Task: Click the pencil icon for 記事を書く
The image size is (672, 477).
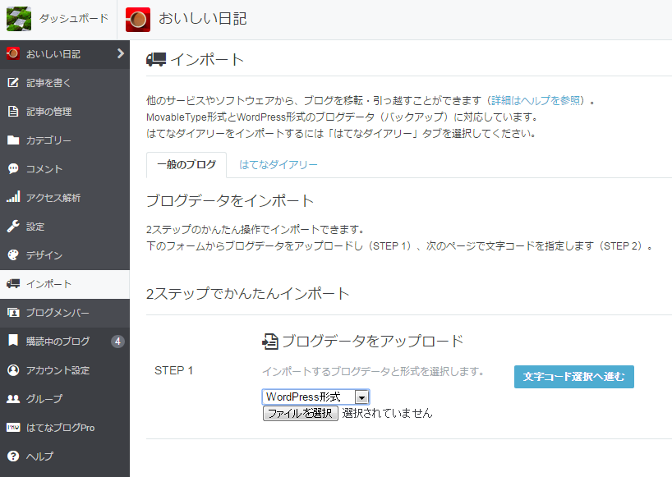Action: tap(13, 82)
